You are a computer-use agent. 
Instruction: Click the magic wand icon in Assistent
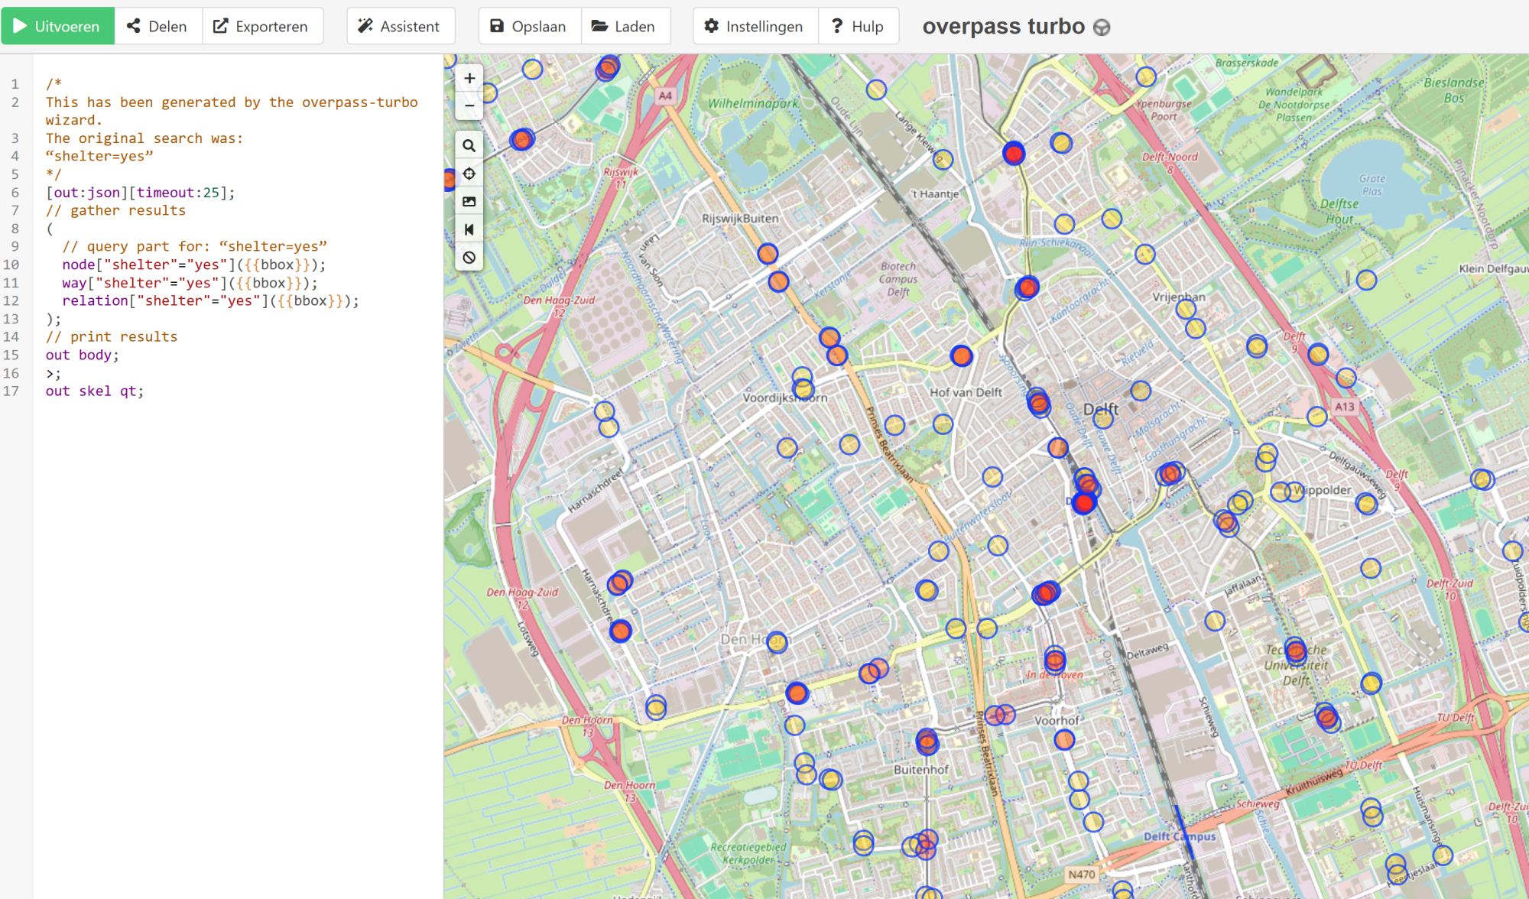pos(365,26)
